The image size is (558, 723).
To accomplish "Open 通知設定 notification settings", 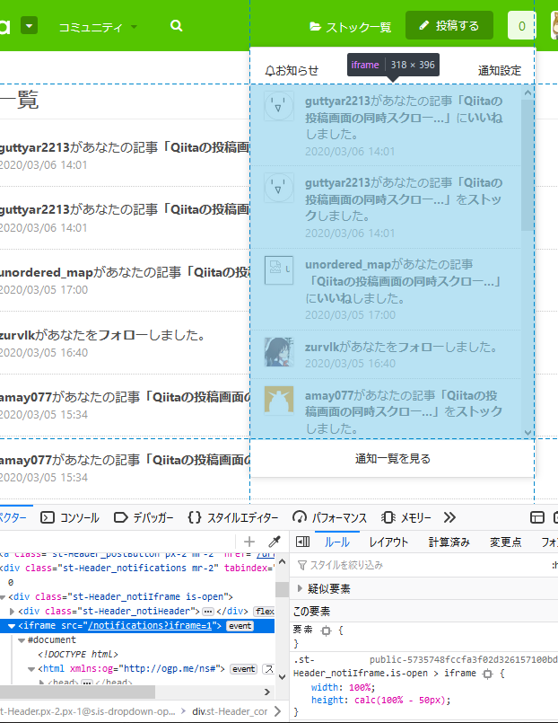I will tap(500, 71).
